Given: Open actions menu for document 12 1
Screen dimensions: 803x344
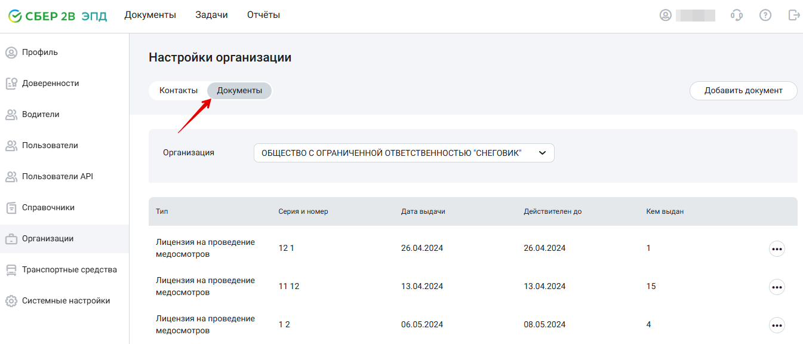Looking at the screenshot, I should tap(777, 248).
